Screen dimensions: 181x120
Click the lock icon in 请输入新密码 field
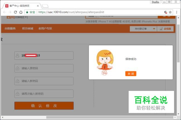pos(18,81)
